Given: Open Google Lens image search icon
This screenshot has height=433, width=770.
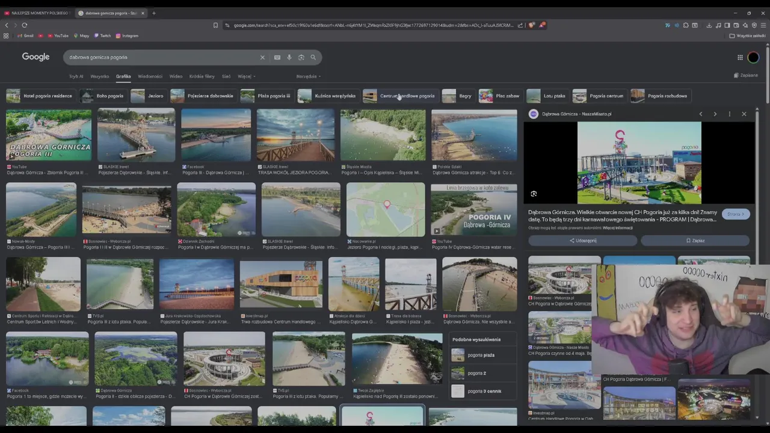Looking at the screenshot, I should point(301,57).
